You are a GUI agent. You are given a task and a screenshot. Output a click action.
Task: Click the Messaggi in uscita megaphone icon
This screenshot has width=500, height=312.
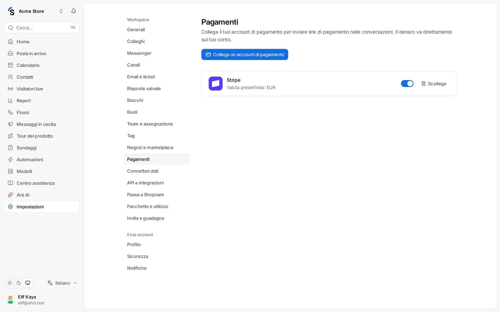10,124
